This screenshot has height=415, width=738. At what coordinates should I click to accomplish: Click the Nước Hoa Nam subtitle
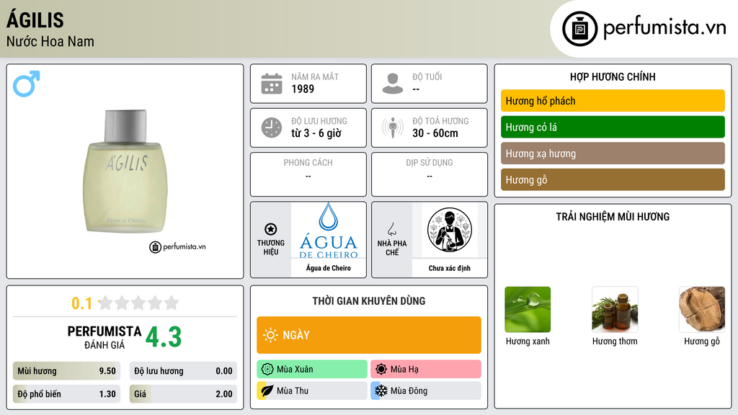[50, 41]
